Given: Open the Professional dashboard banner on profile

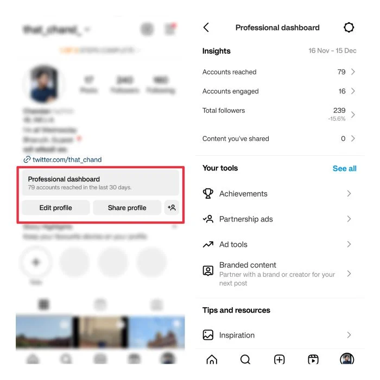Looking at the screenshot, I should pos(100,183).
